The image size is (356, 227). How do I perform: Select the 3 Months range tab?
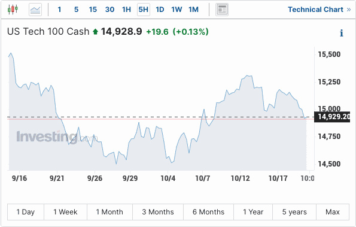click(158, 212)
